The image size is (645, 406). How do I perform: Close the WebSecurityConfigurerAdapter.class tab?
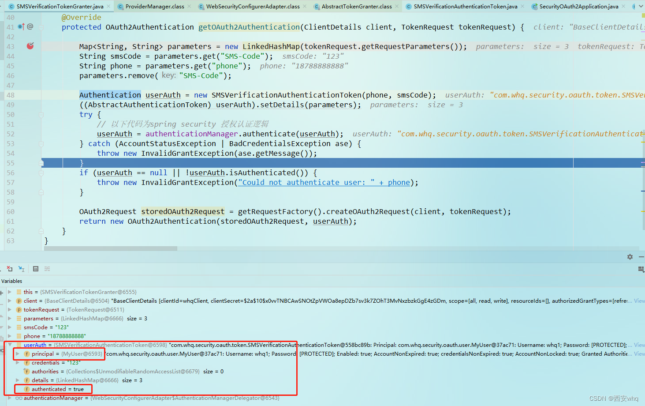pos(305,7)
